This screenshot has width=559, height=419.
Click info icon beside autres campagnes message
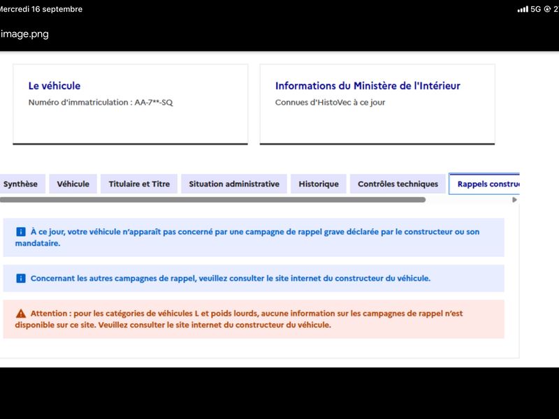(21, 278)
